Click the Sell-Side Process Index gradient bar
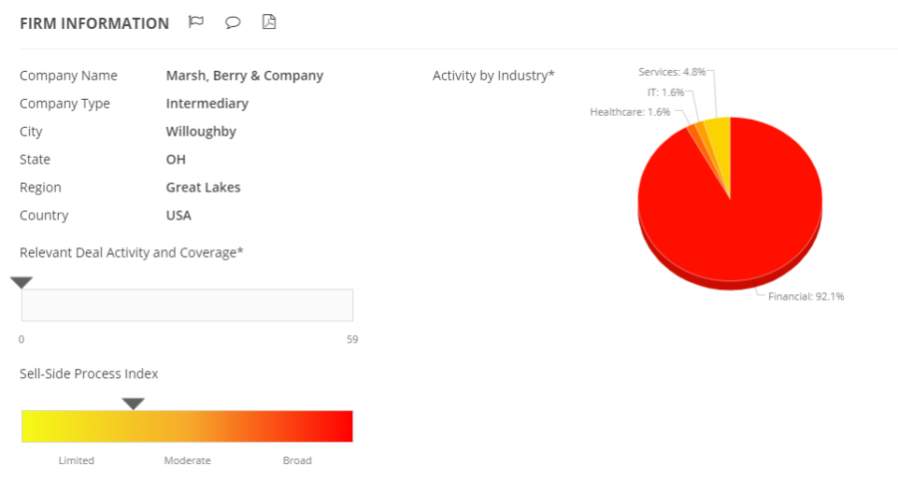The height and width of the screenshot is (494, 898). click(x=188, y=426)
